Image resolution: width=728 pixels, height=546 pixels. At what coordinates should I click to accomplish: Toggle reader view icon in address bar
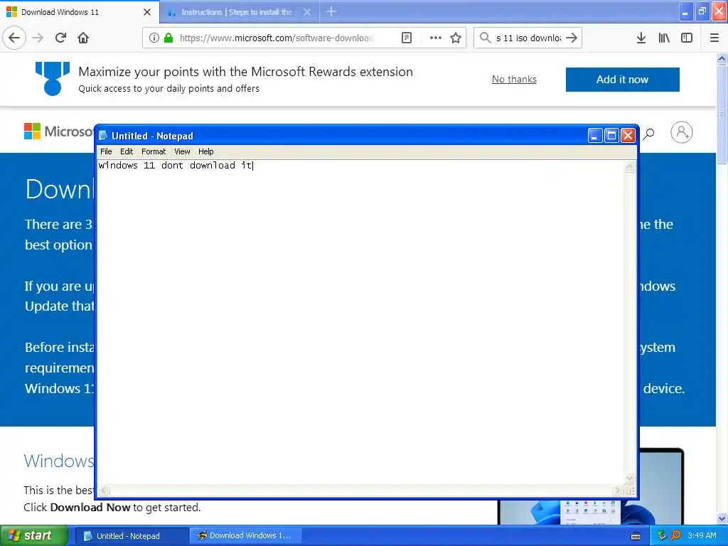406,38
